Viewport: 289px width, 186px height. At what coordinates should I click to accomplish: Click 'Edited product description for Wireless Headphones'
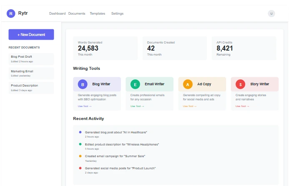(x=122, y=145)
